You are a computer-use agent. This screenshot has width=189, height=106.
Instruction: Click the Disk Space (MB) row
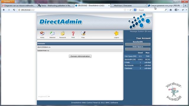(x=138, y=56)
